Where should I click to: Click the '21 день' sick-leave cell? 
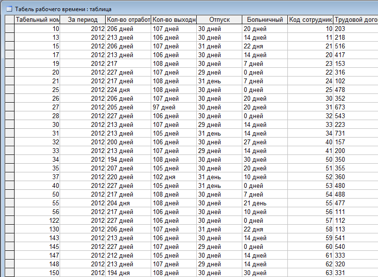pos(265,203)
